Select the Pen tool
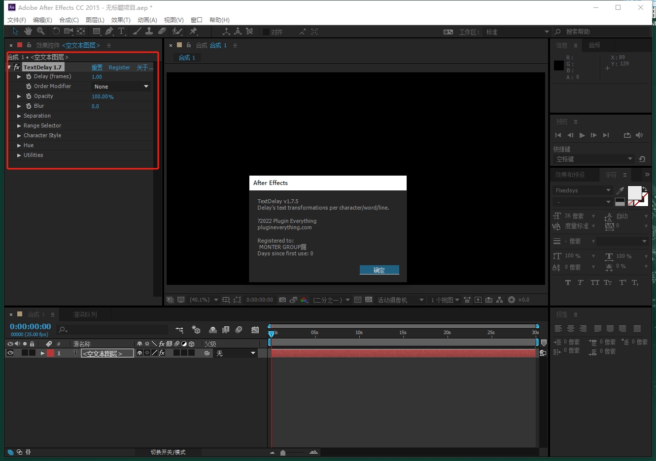The image size is (656, 461). (109, 31)
